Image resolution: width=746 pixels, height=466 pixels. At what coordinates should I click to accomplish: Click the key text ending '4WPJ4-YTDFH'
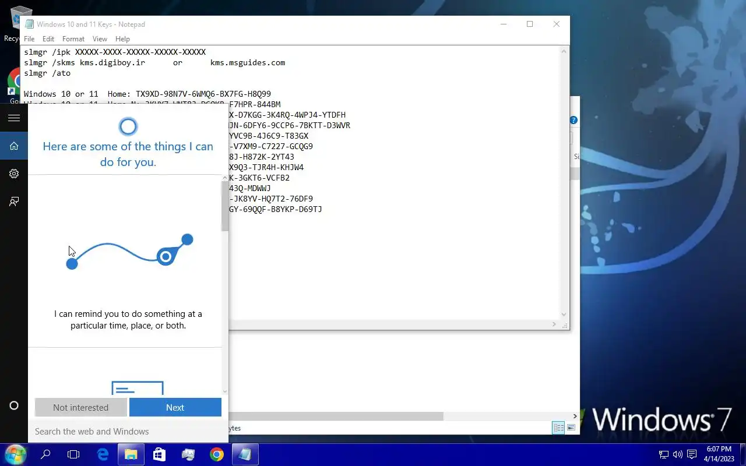[287, 115]
